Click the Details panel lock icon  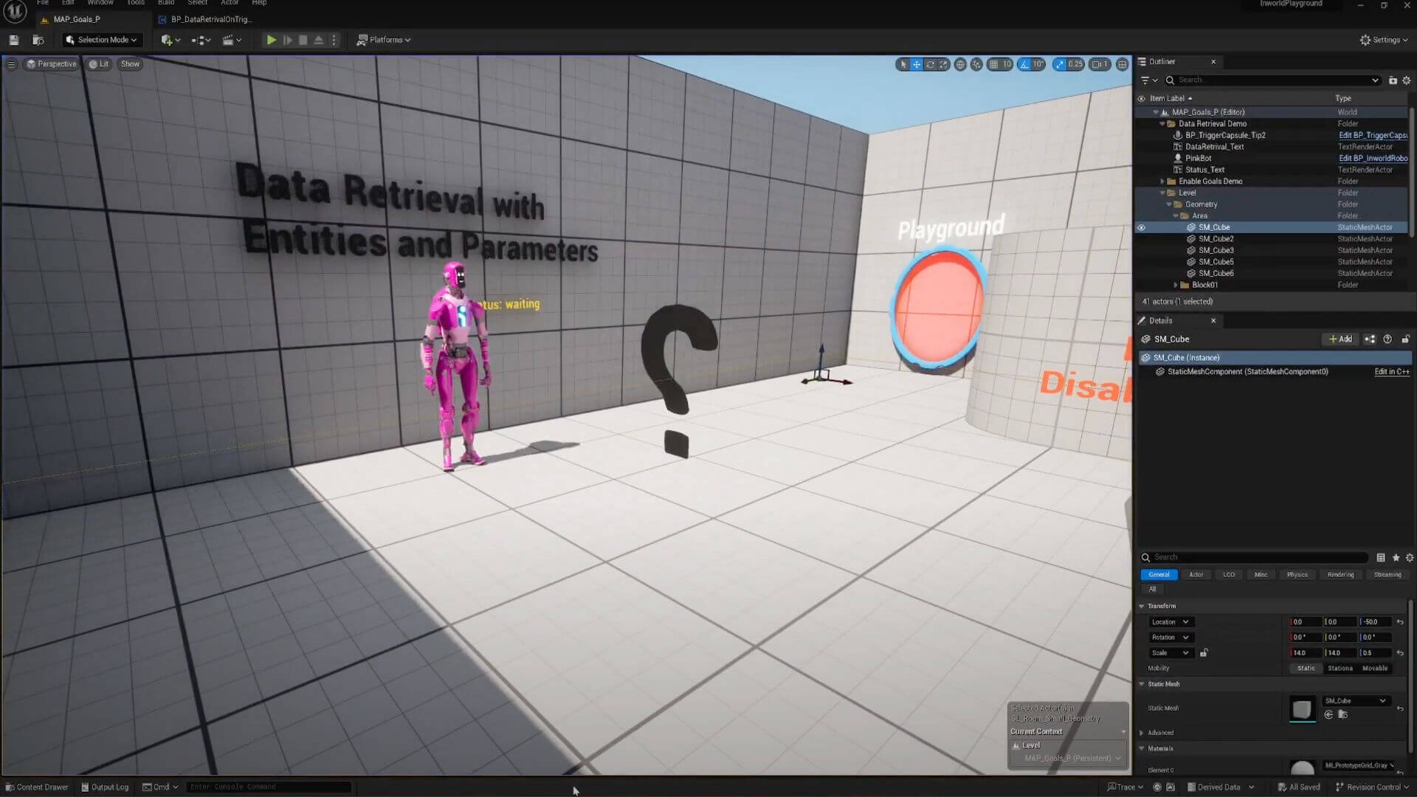click(x=1405, y=339)
